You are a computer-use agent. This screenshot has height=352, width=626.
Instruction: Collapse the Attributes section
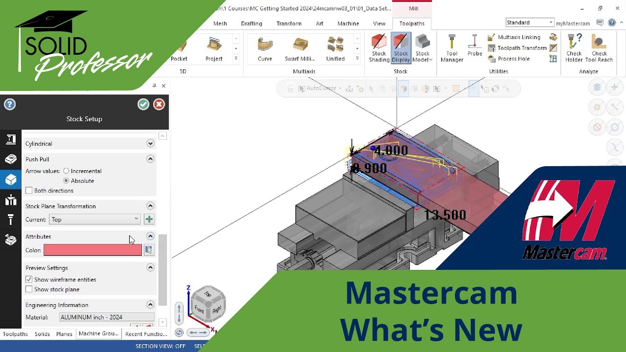[151, 236]
